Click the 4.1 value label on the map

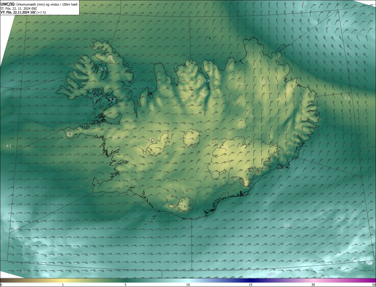[9, 146]
